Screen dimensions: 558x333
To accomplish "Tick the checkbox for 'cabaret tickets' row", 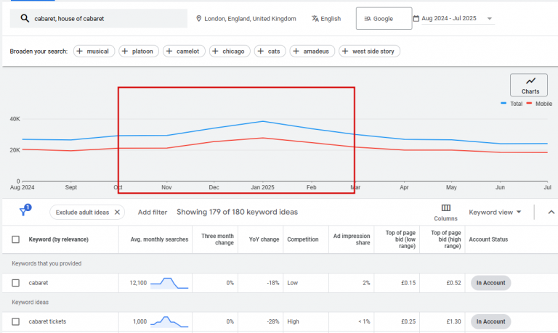I will [16, 321].
